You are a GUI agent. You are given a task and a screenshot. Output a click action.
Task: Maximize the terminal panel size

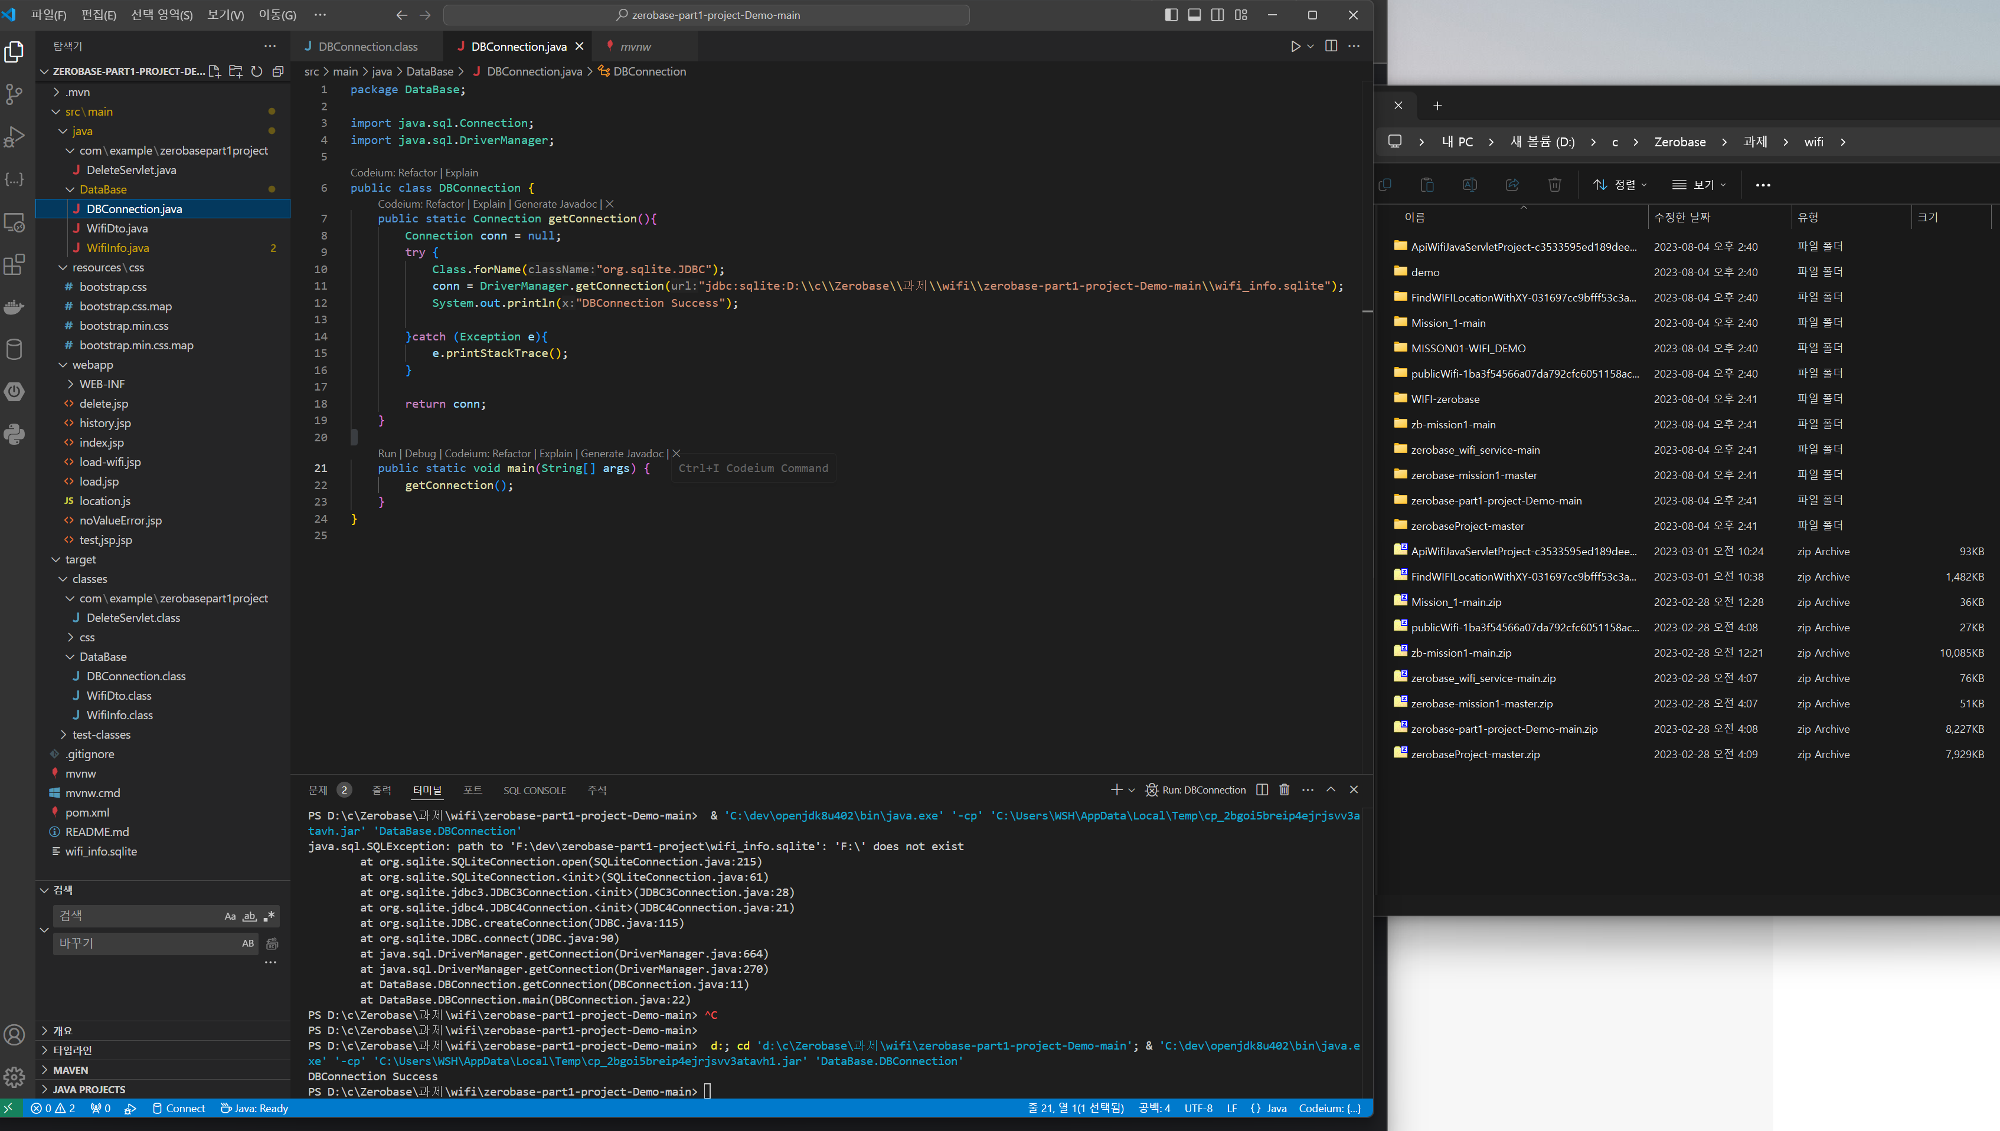pos(1331,789)
